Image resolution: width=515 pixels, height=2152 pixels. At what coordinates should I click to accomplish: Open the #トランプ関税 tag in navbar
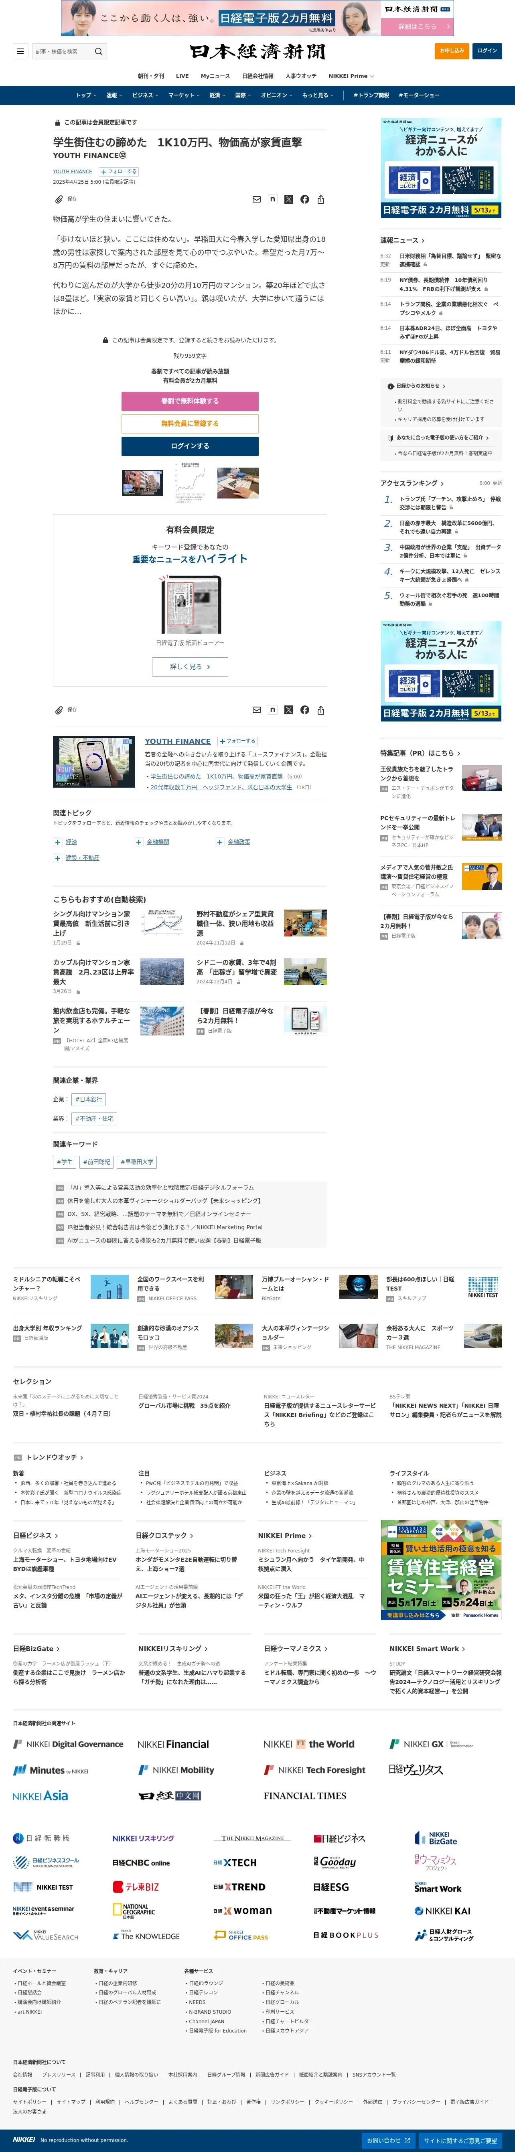(x=371, y=95)
